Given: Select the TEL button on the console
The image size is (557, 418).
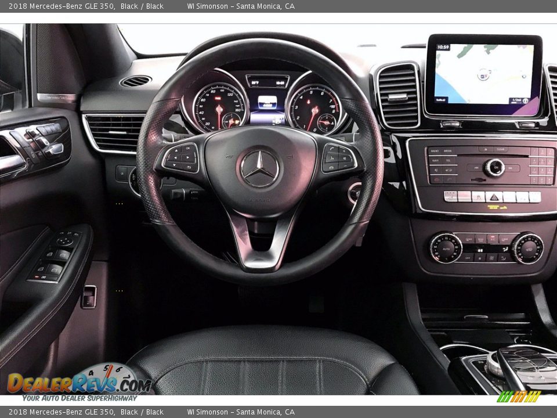Looking at the screenshot, I should point(449,160).
